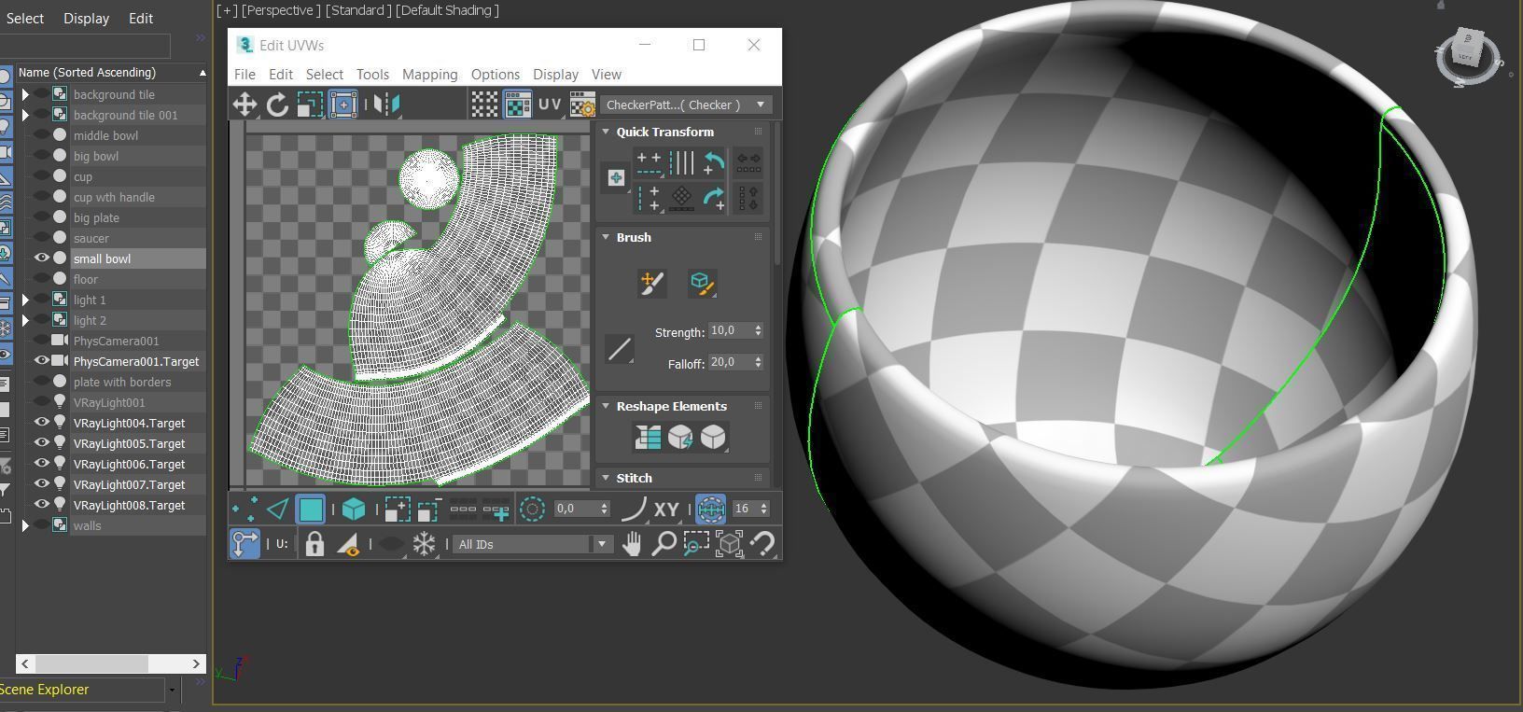This screenshot has height=712, width=1523.
Task: Click the Grow selection icon
Action: pyautogui.click(x=398, y=509)
